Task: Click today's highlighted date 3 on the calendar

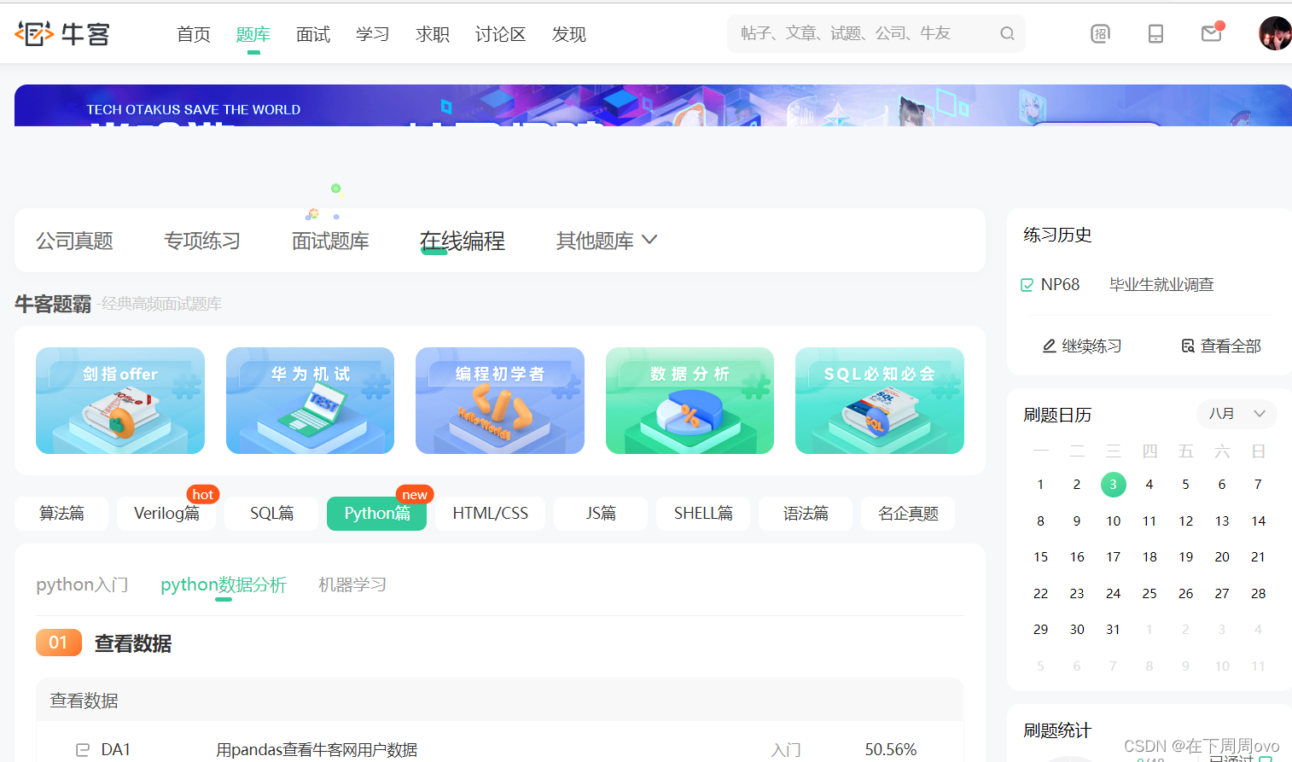Action: point(1113,484)
